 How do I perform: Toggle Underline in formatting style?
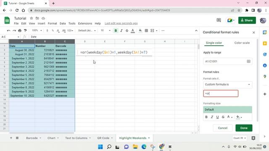[x=217, y=117]
